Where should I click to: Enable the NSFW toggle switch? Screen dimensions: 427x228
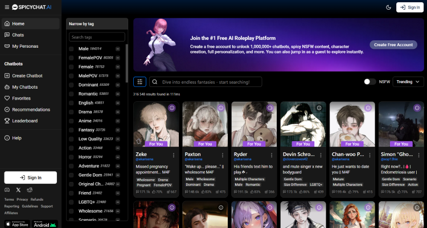click(370, 82)
